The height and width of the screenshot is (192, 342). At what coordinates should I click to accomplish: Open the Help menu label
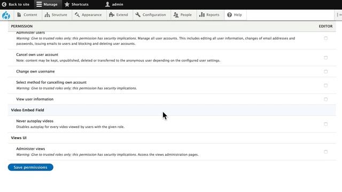(238, 15)
